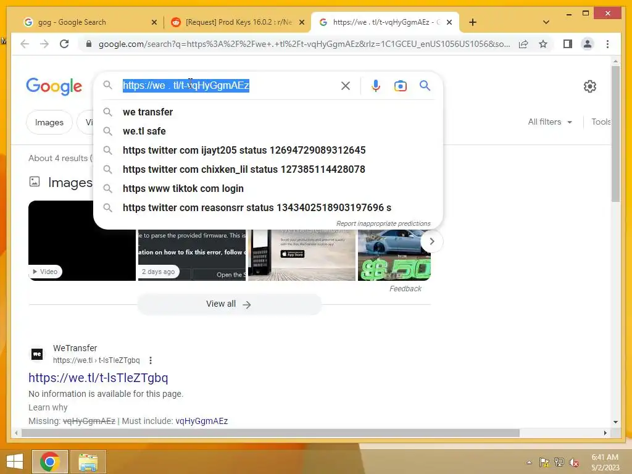Viewport: 632px width, 474px height.
Task: Open a new tab with plus button
Action: click(x=473, y=22)
